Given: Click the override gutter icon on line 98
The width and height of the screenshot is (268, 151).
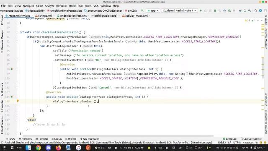Looking at the screenshot, I should pyautogui.click(x=12, y=69).
